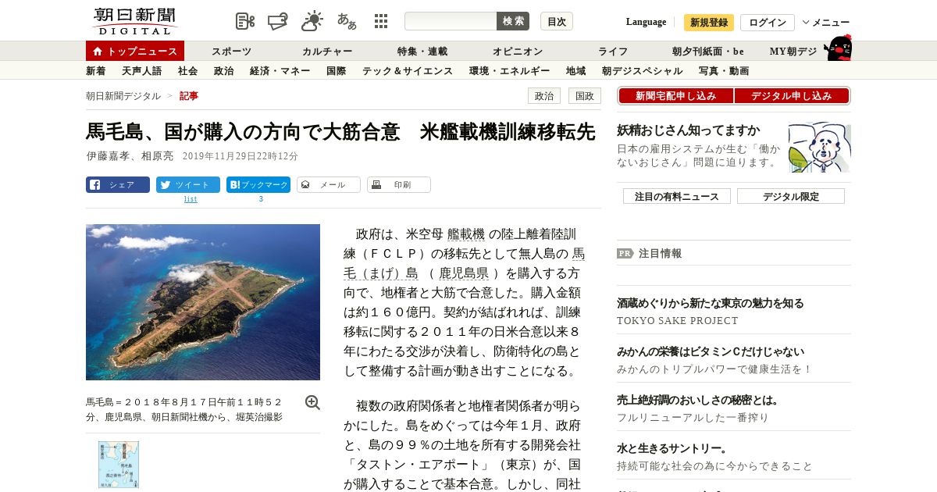The image size is (937, 492).
Task: Open the small map thumbnail
Action: coord(119,465)
